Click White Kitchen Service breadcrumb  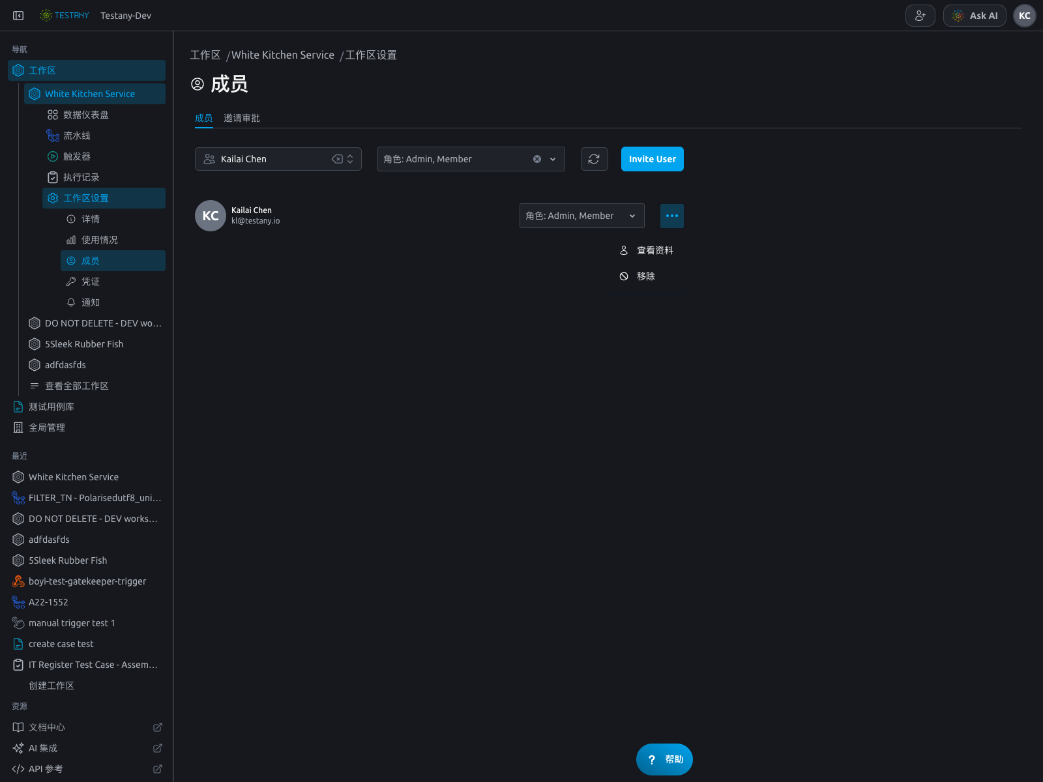283,55
